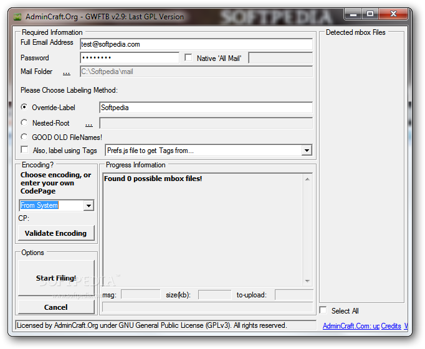Check 'Also, label using Tags'

[25, 150]
